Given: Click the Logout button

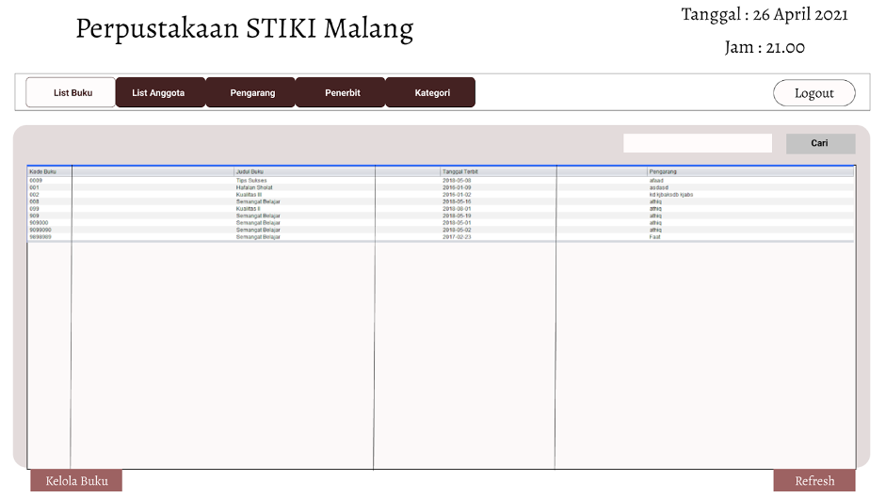Looking at the screenshot, I should pyautogui.click(x=814, y=92).
